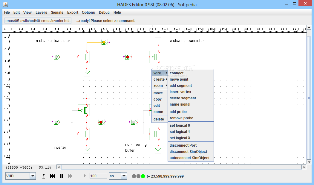Viewport: 314px width, 185px height.
Task: Select the p-channel transistor symbol at top right
Action: point(155,57)
